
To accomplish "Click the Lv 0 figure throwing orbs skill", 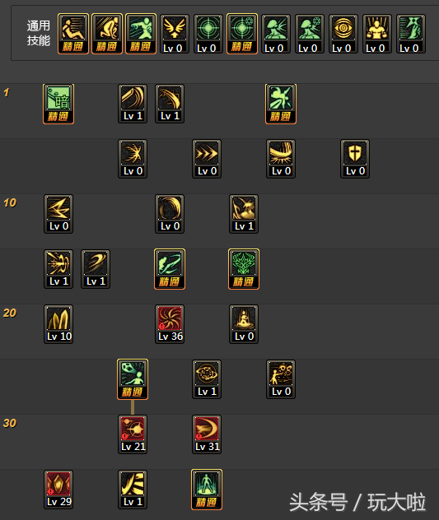I will 281,379.
